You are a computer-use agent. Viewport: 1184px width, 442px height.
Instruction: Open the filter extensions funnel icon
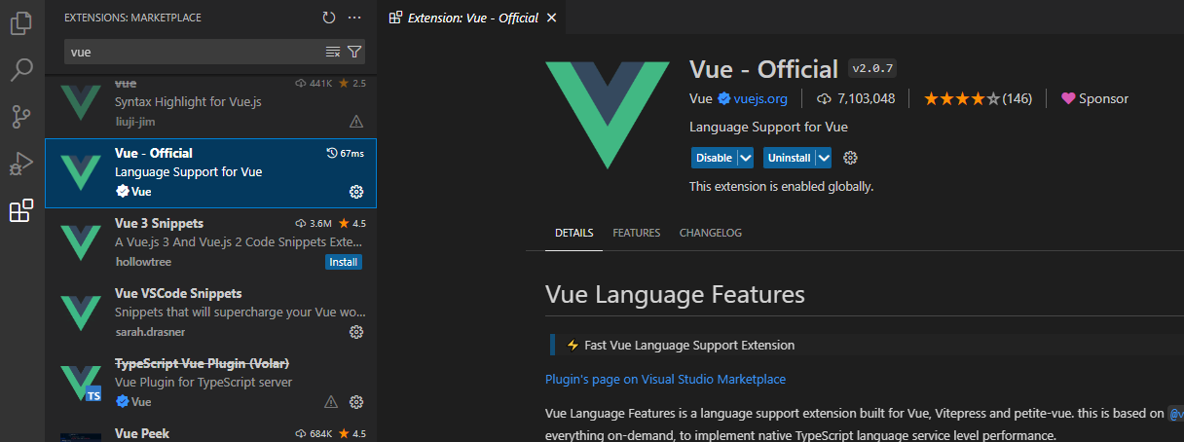click(x=354, y=52)
